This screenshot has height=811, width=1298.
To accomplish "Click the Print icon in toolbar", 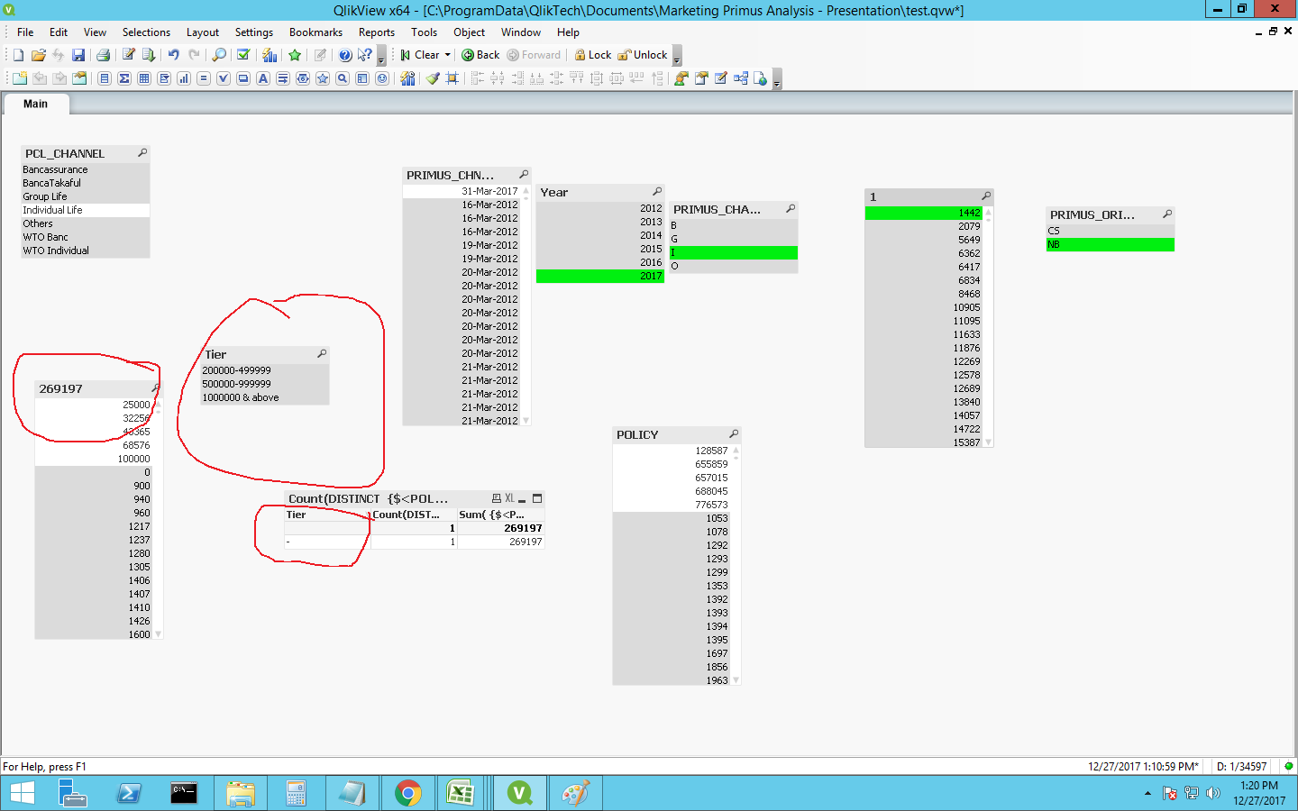I will click(103, 55).
